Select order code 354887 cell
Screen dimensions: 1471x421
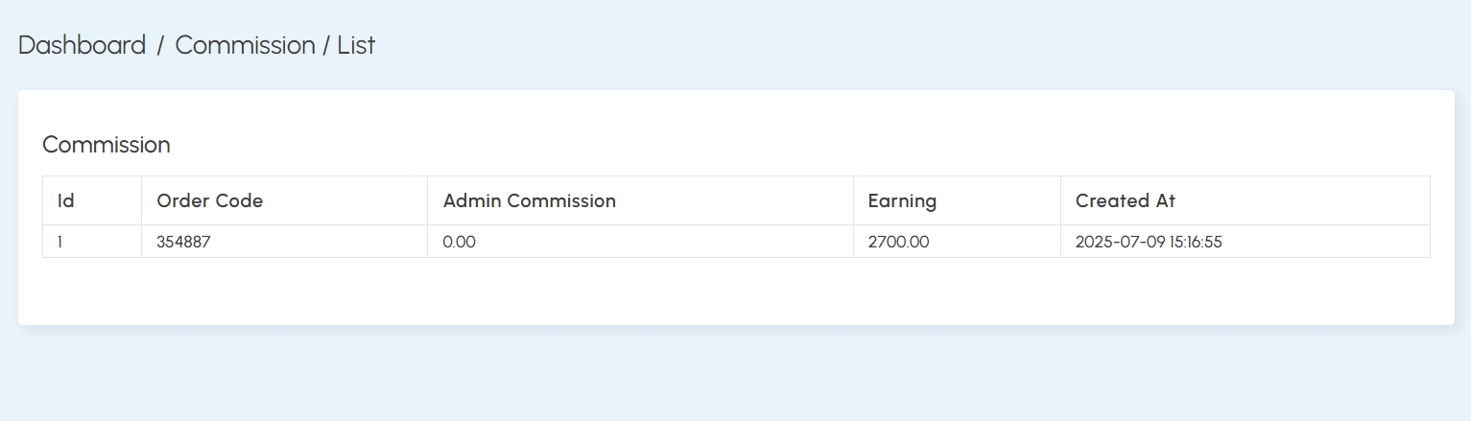click(284, 242)
